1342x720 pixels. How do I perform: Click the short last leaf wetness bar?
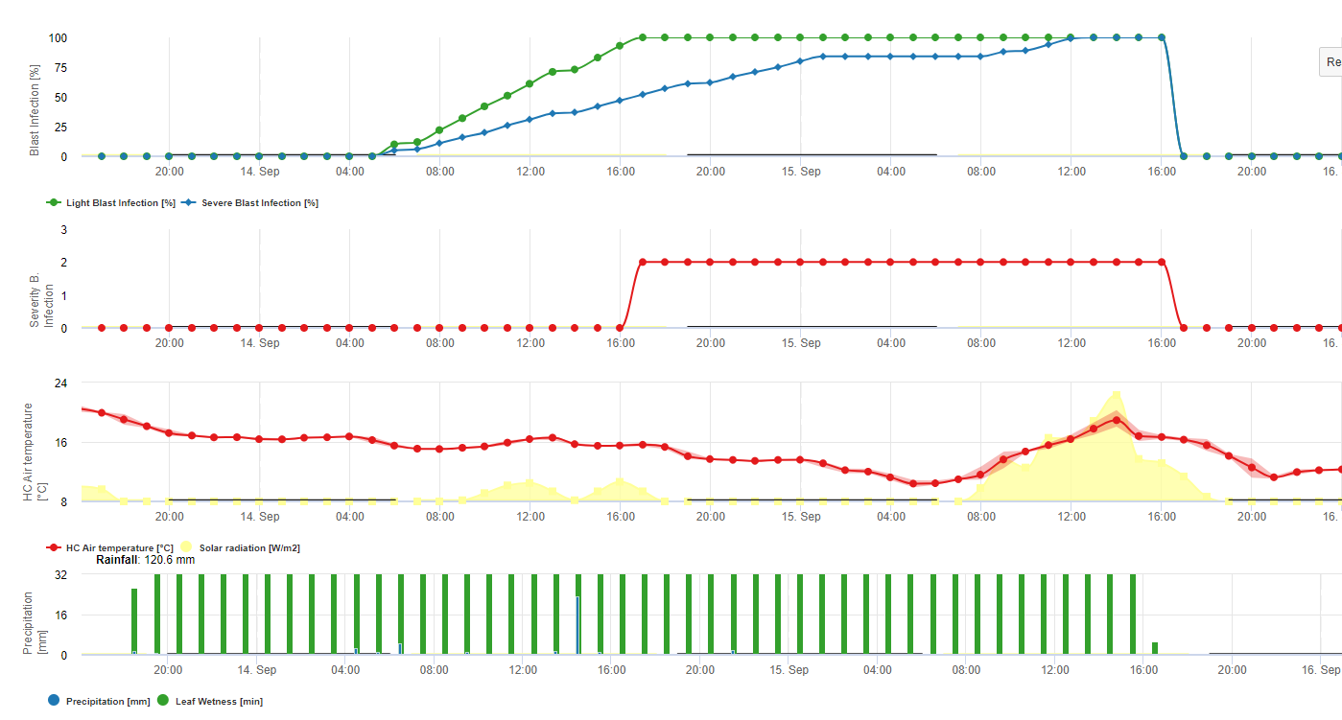click(1155, 648)
